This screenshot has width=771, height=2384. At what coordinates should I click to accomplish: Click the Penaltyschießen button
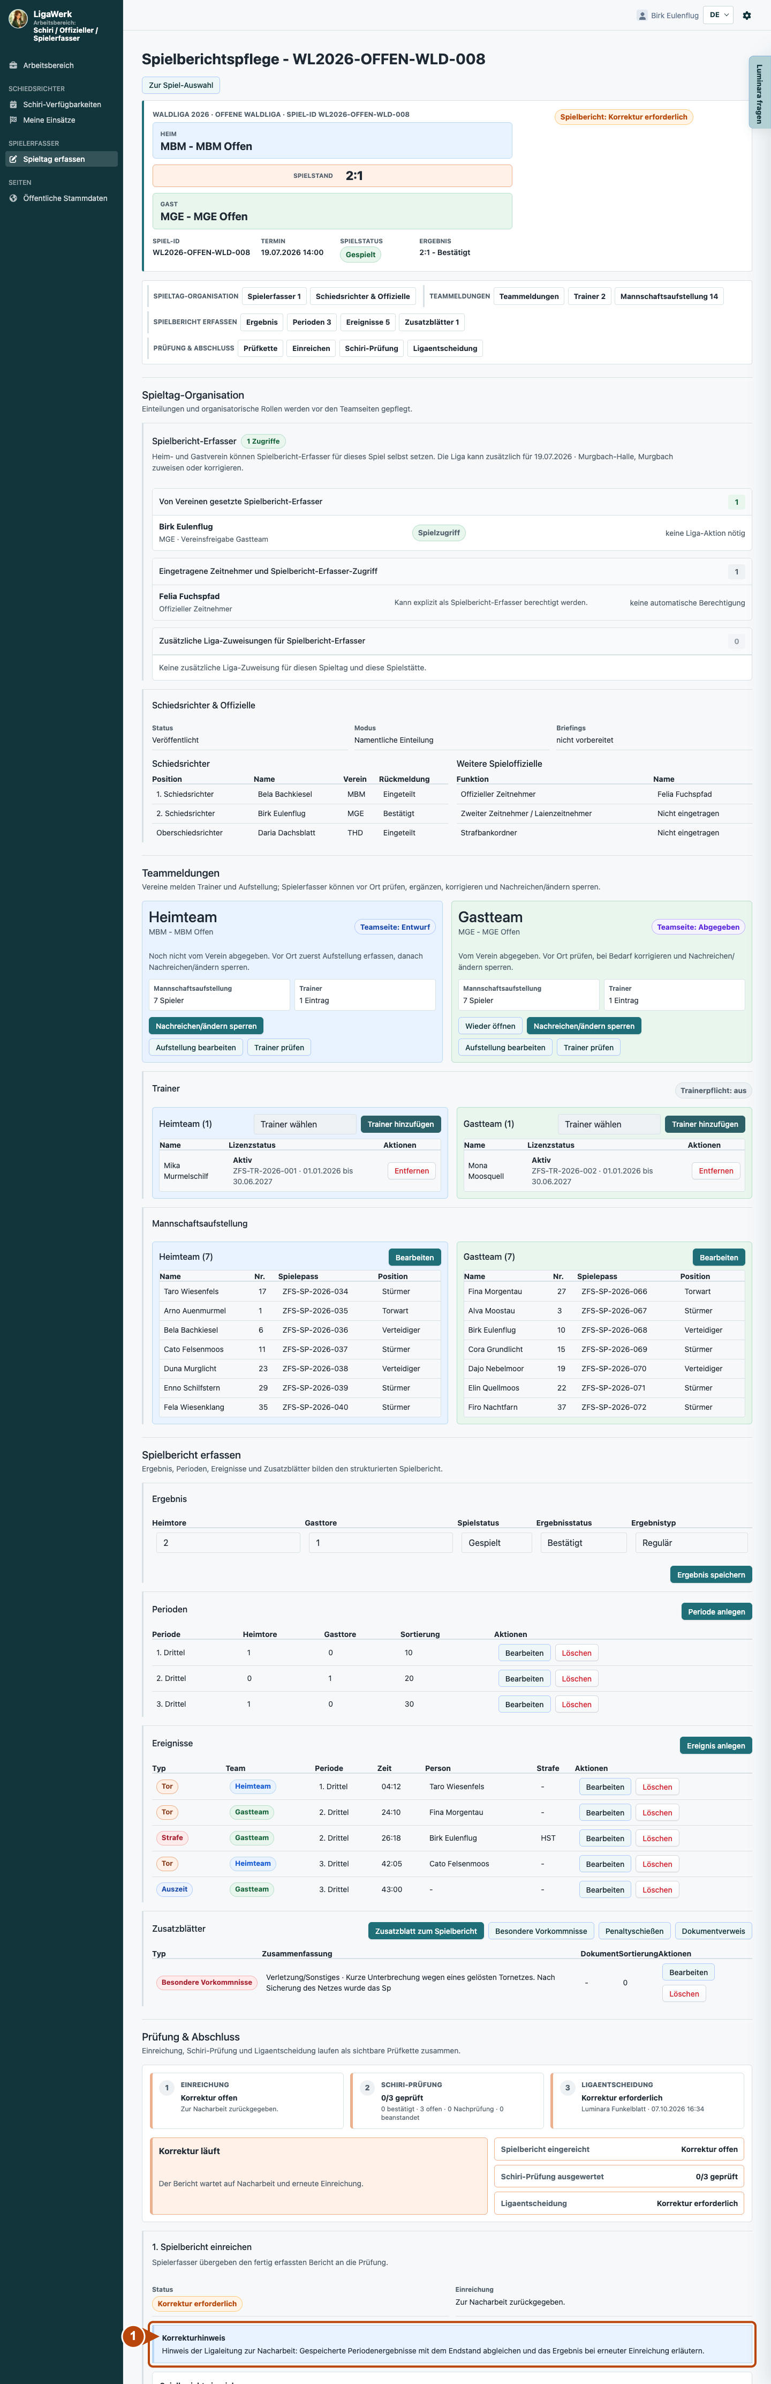point(634,1931)
